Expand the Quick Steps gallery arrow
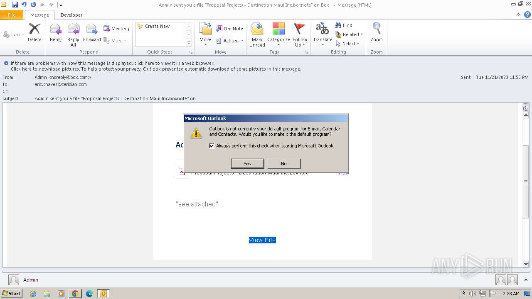This screenshot has height=299, width=532. coord(189,43)
